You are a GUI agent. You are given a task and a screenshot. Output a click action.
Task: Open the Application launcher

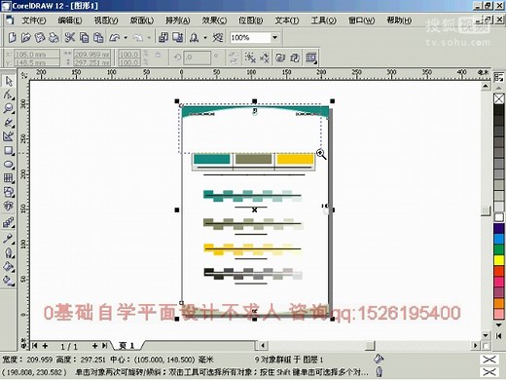pos(194,38)
